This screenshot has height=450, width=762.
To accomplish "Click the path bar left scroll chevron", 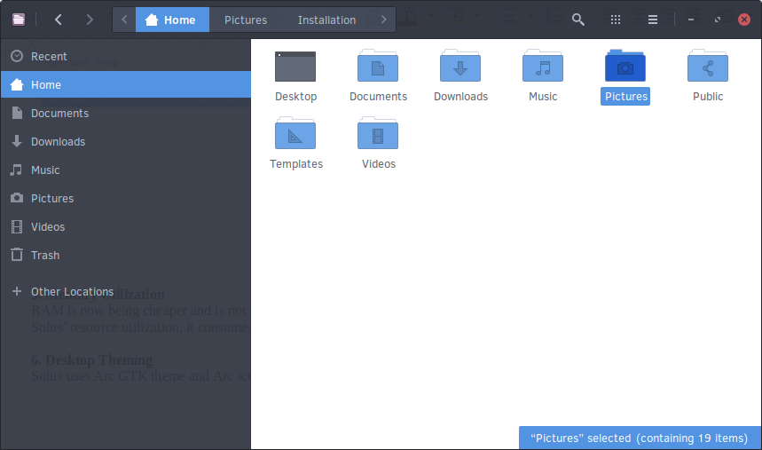I will (124, 20).
